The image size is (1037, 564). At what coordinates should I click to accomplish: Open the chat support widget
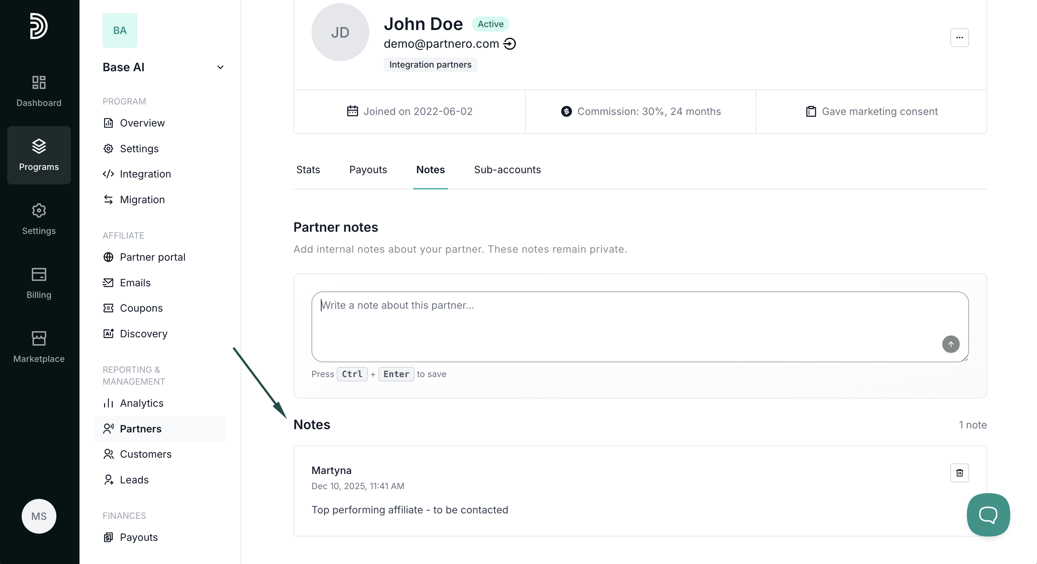pos(988,514)
